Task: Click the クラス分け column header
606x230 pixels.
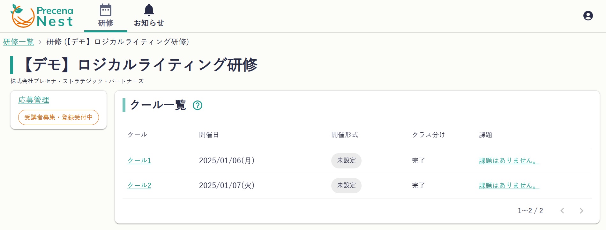Action: click(429, 135)
